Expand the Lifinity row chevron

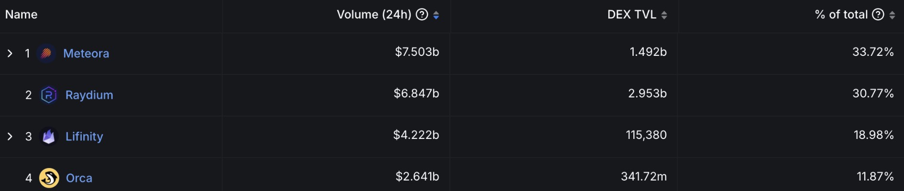tap(10, 137)
